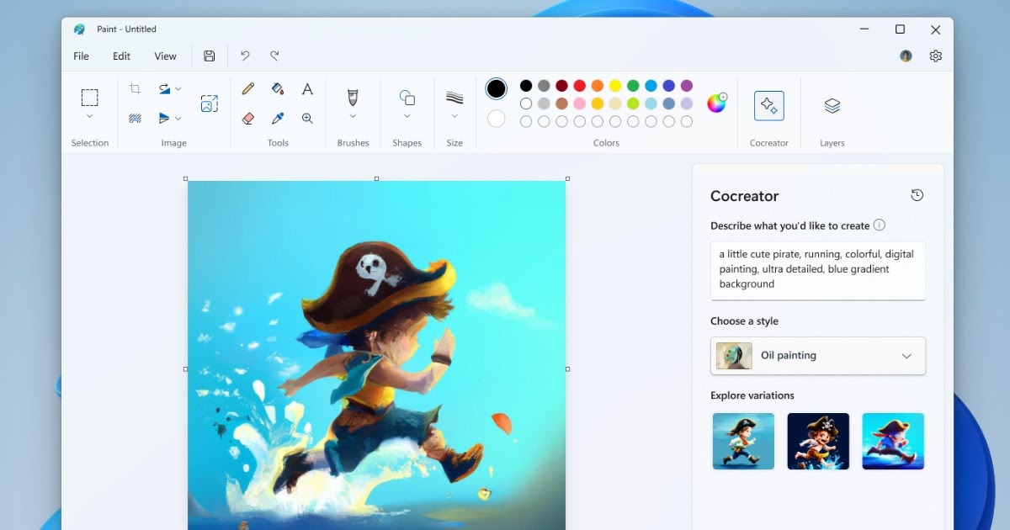This screenshot has height=530, width=1010.
Task: Click the first pirate variation thumbnail
Action: pyautogui.click(x=743, y=441)
